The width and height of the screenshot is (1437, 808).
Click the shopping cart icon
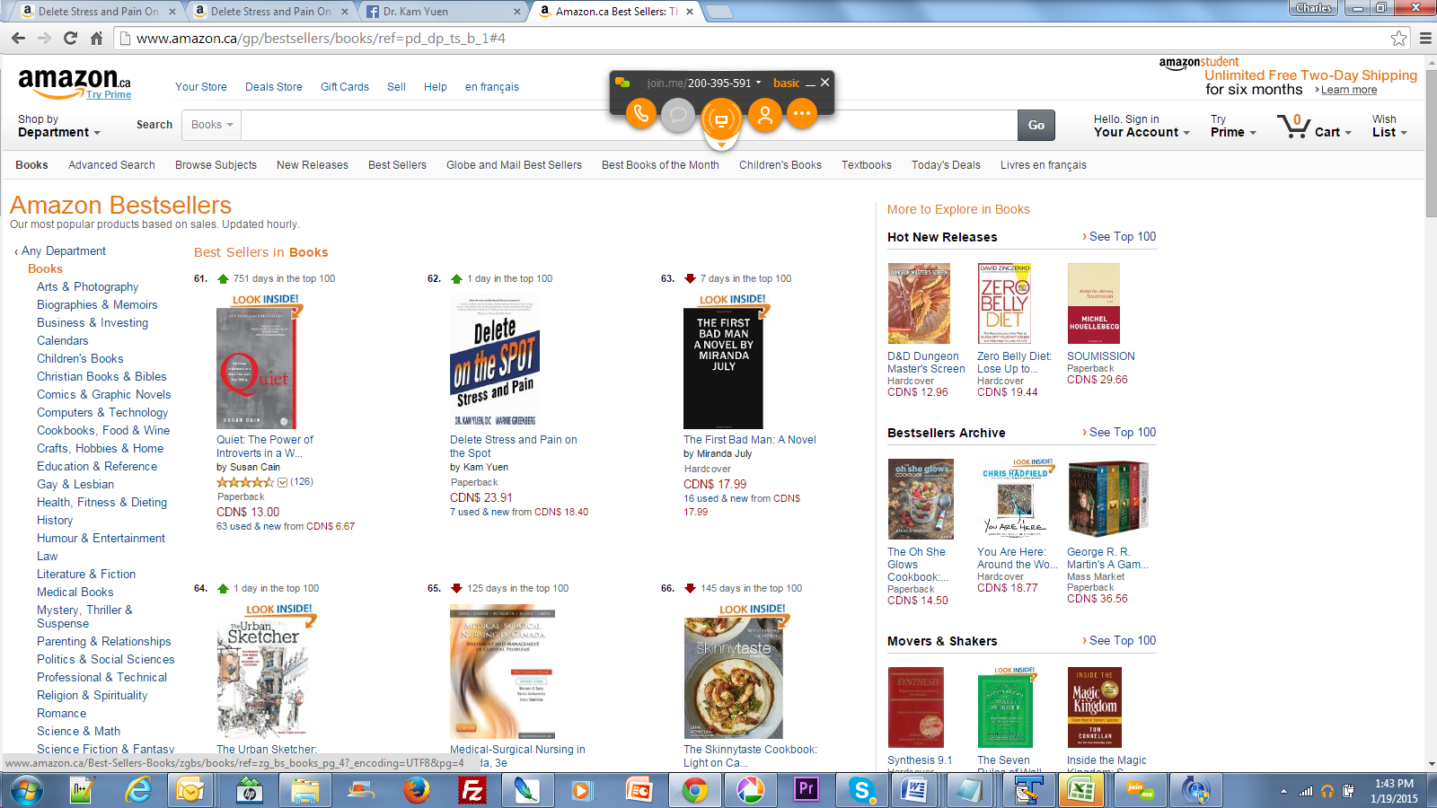click(x=1293, y=126)
